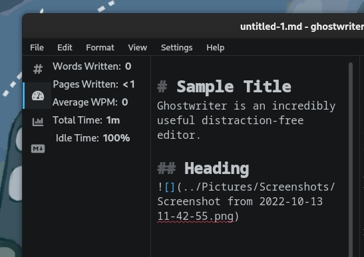Click the image link square brackets

point(170,187)
